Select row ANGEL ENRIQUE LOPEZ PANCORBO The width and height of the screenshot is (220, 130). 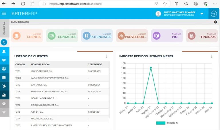(62, 125)
